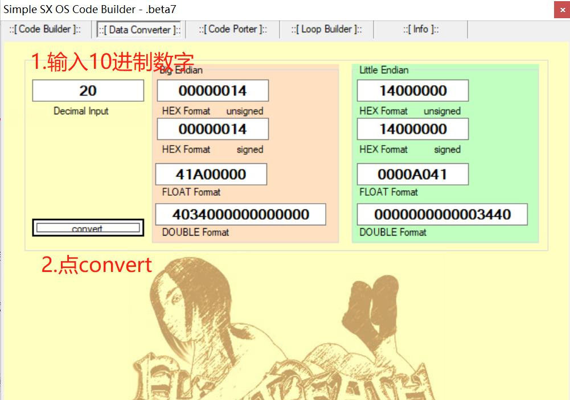This screenshot has width=570, height=400.
Task: Click Little Endian DOUBLE Format label
Action: 393,233
